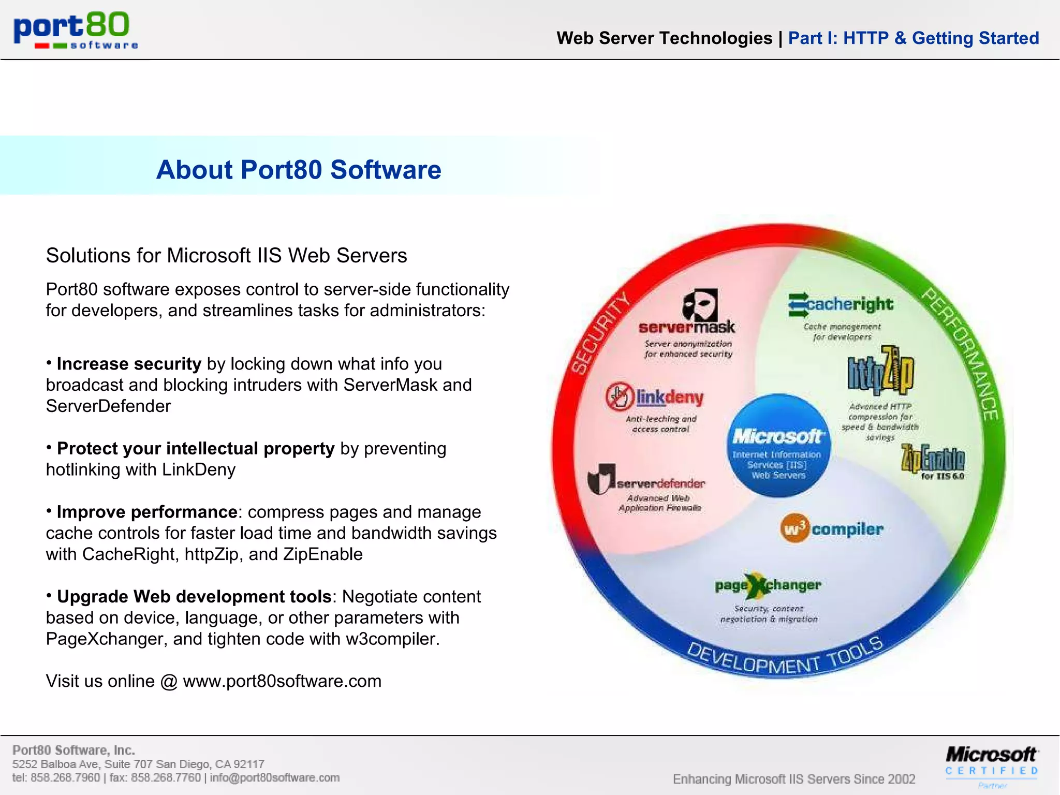Click the PageXchanger logo
The image size is (1060, 795).
coord(768,585)
